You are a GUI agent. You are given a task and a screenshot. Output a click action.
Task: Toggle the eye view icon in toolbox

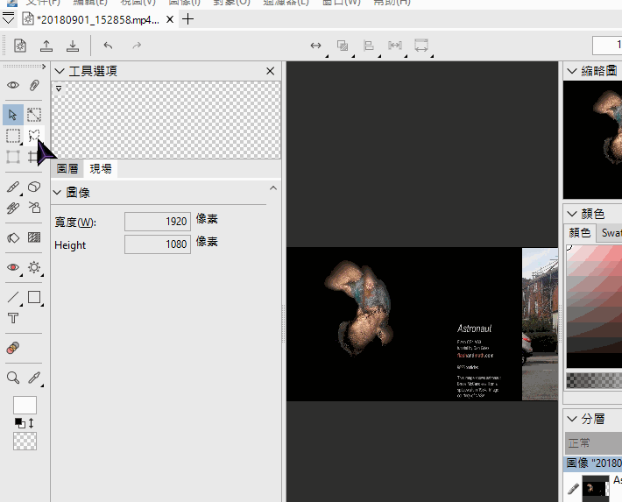pyautogui.click(x=13, y=85)
